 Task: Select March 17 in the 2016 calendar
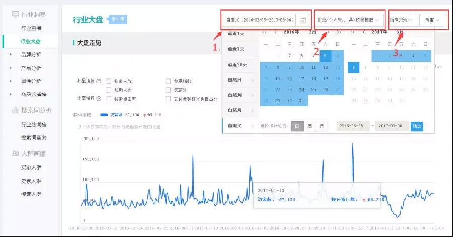tap(301, 79)
